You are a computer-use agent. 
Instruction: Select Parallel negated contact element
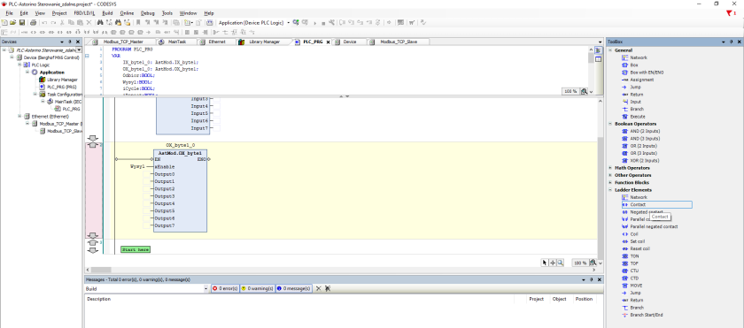tap(654, 226)
